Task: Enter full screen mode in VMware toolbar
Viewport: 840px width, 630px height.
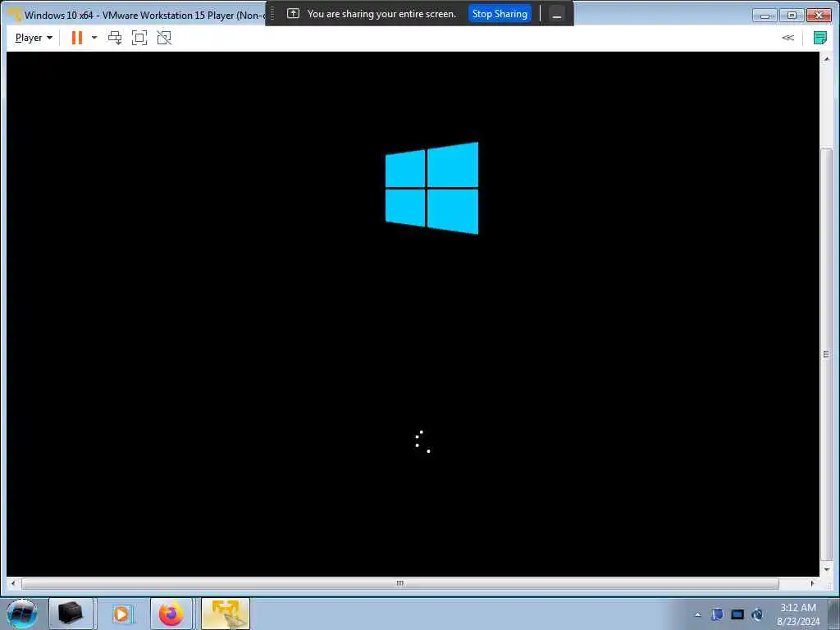Action: (x=139, y=38)
